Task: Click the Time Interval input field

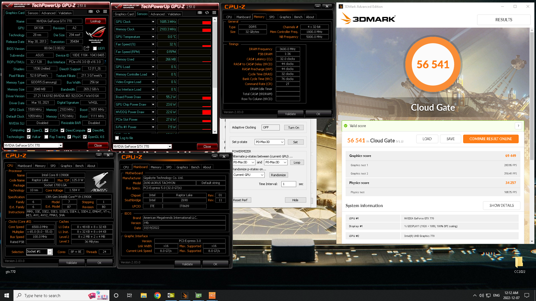Action: coord(289,184)
